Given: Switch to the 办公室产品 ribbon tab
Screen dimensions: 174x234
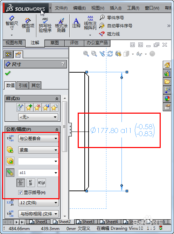Looking at the screenshot, I should pos(97,43).
